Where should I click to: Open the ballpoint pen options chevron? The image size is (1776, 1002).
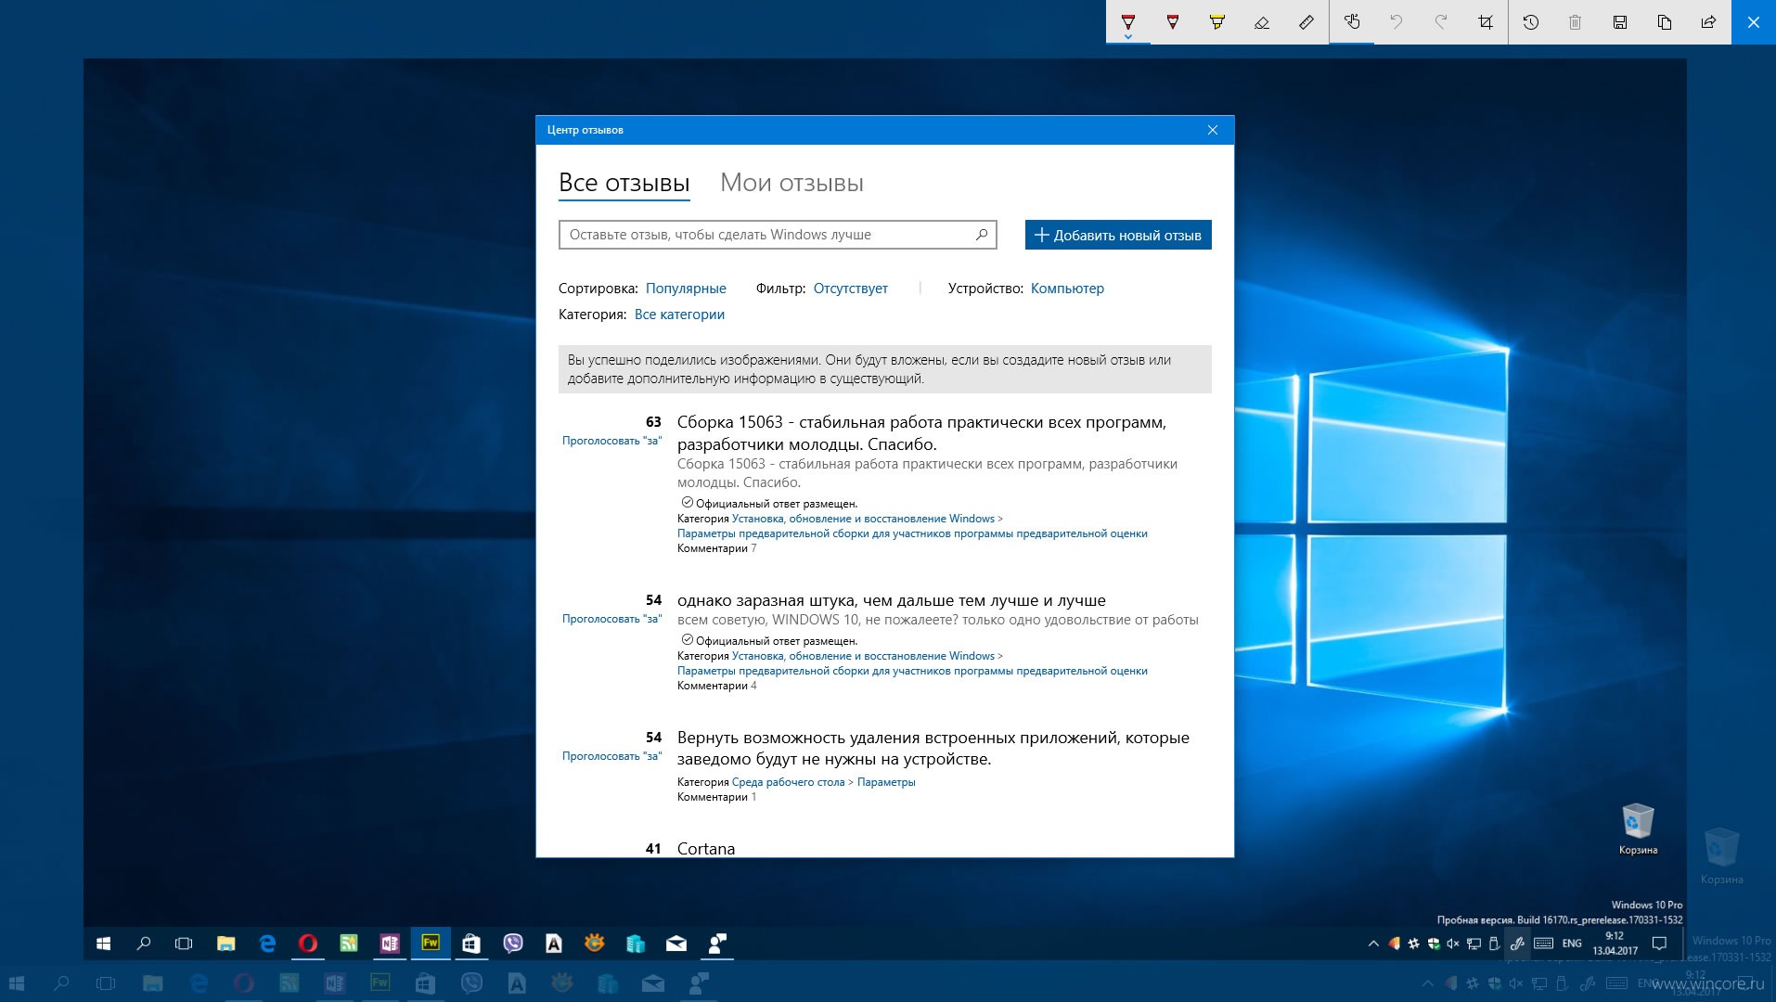coord(1128,37)
